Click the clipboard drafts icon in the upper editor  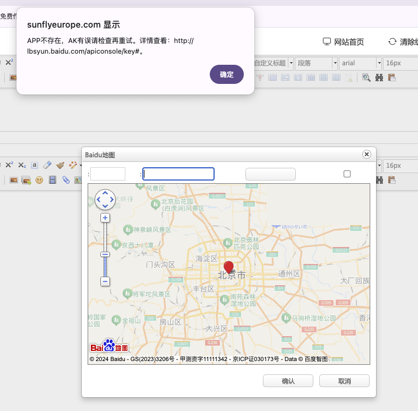point(392,78)
